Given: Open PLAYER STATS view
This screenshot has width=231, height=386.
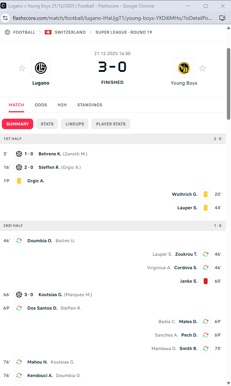Looking at the screenshot, I should tap(111, 124).
